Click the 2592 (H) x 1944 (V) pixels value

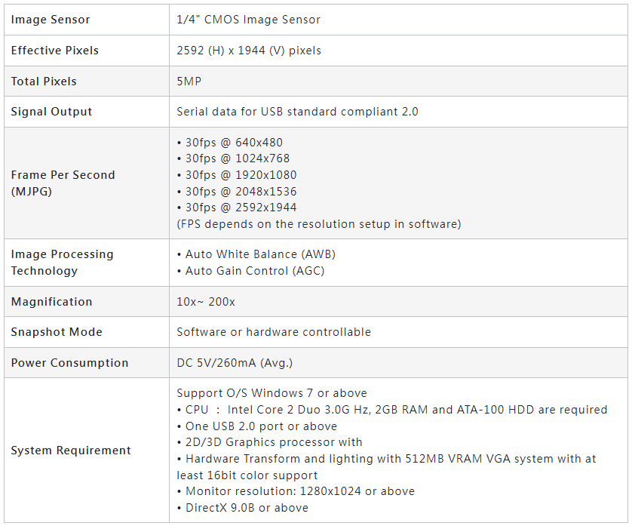click(249, 51)
